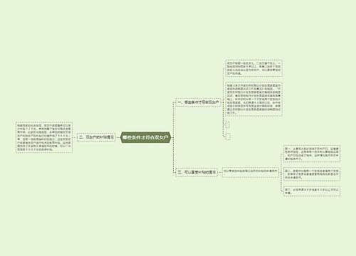Click the vertical dotted line joining branches 一 and 三
Viewport: 356px width, 256px height.
click(174, 137)
